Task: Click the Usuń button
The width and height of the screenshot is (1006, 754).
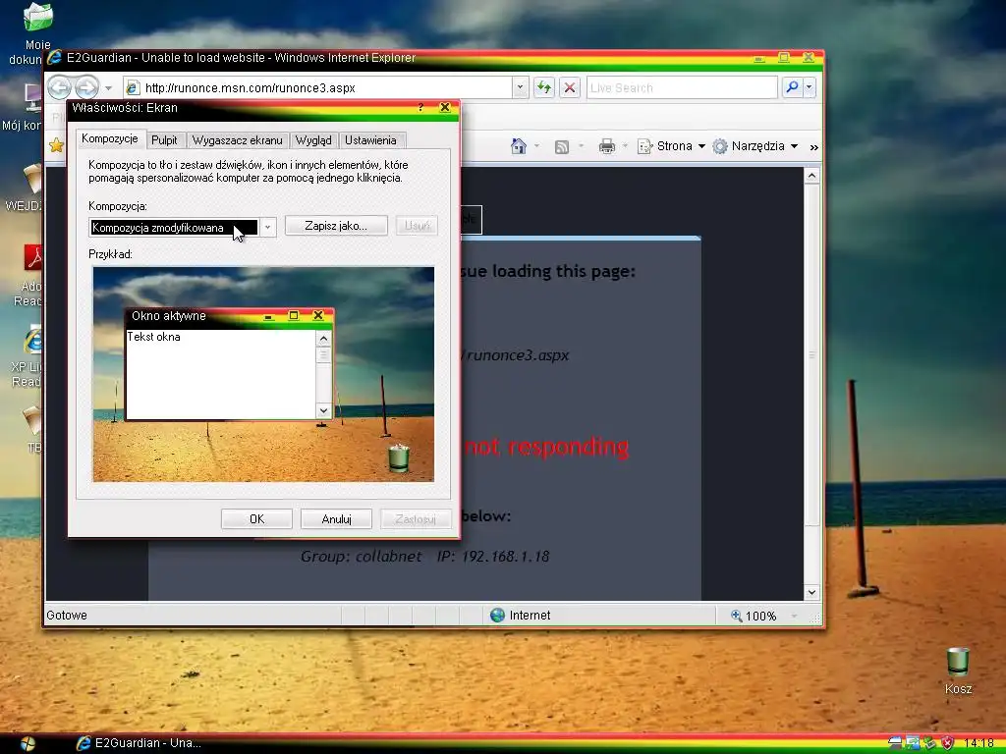Action: 417,225
